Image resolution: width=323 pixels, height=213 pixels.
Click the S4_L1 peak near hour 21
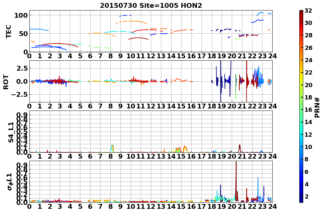[239, 148]
